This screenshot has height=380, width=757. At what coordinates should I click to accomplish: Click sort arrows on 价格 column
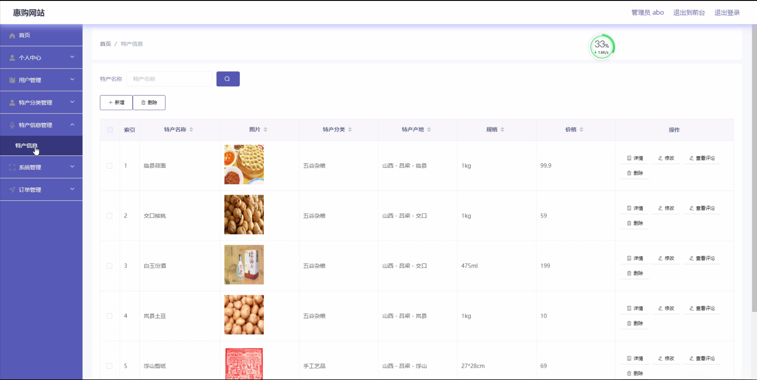581,129
